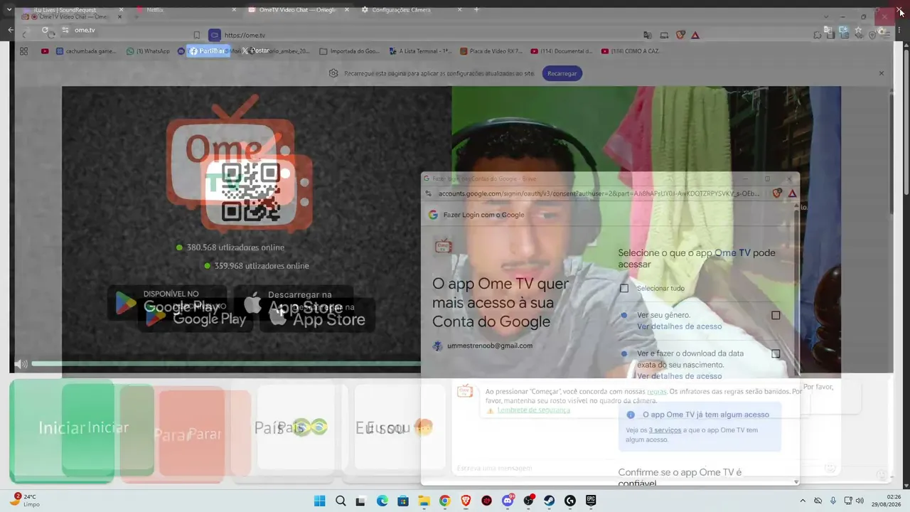The width and height of the screenshot is (910, 512).
Task: Launch Google Chrome from the taskbar
Action: coord(445,501)
